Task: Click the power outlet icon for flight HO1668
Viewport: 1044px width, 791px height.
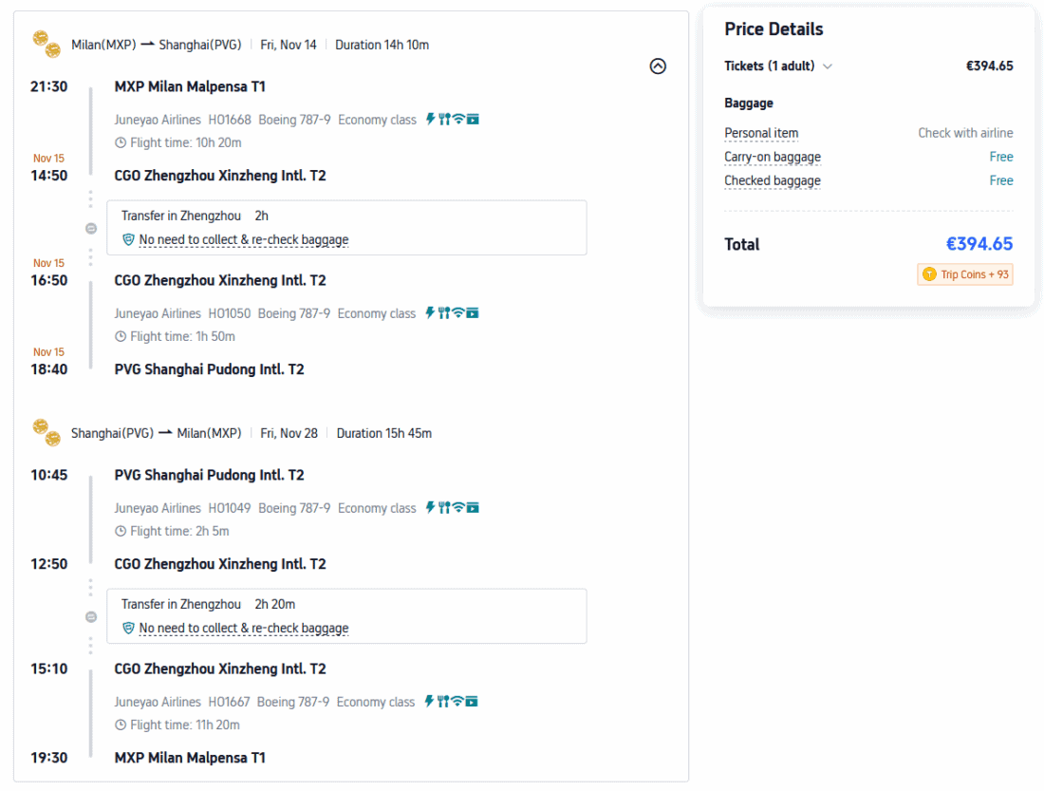Action: click(x=430, y=119)
